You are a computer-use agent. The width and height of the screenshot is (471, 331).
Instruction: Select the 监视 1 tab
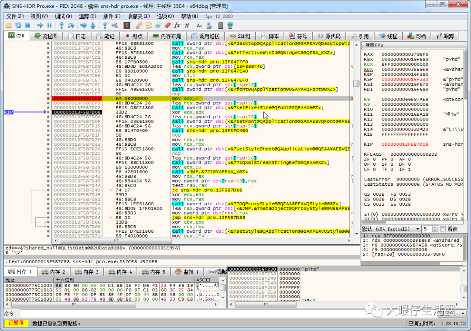pyautogui.click(x=187, y=272)
